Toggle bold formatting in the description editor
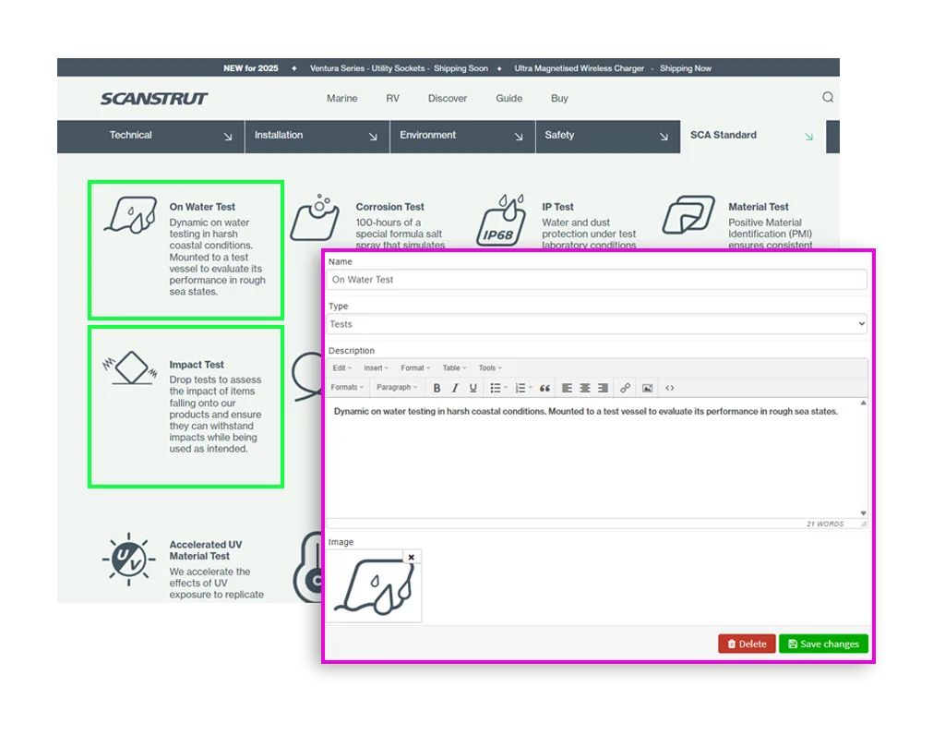This screenshot has width=945, height=735. pyautogui.click(x=437, y=387)
